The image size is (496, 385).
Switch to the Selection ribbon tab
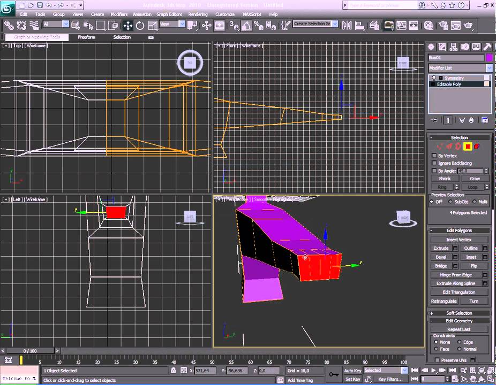[122, 37]
